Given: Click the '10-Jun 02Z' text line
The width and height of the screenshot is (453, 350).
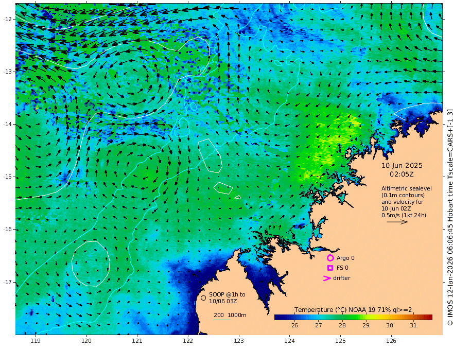Looking at the screenshot, I should click(x=398, y=208).
